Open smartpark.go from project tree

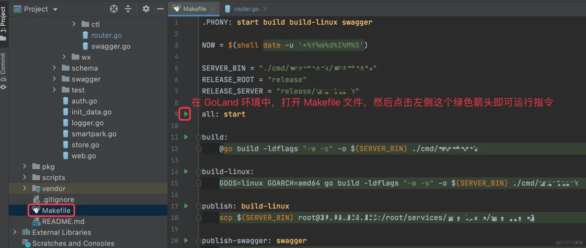point(94,134)
